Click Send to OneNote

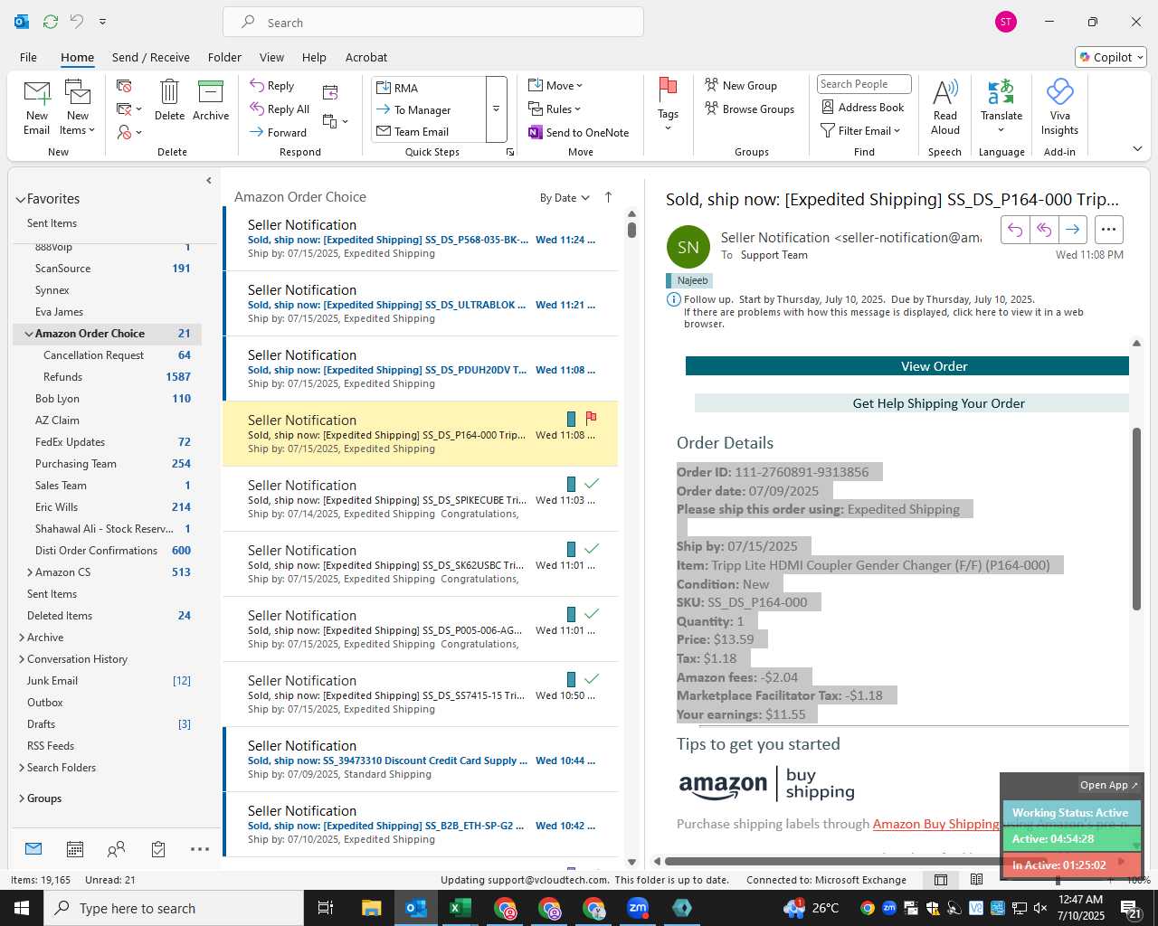[578, 132]
